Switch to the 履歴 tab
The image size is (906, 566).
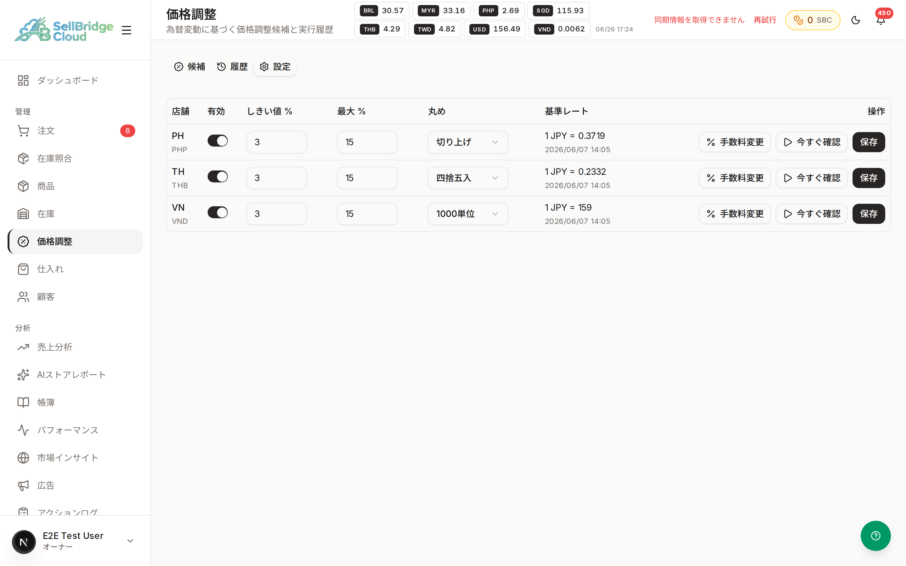(232, 67)
